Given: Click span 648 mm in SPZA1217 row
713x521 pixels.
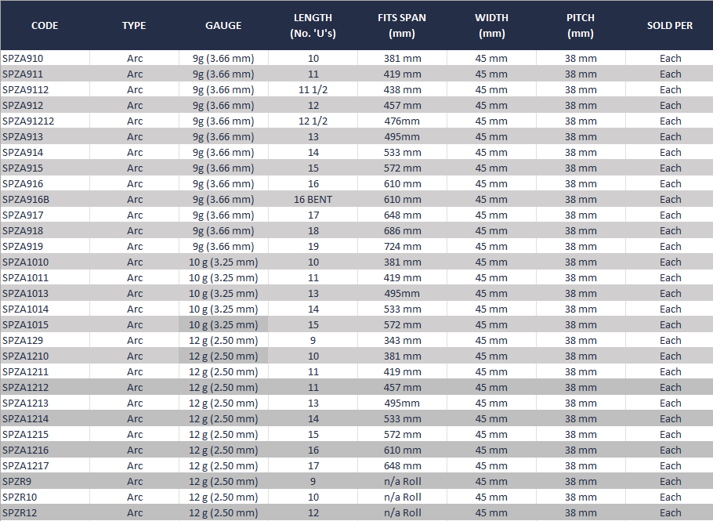Looking at the screenshot, I should (402, 466).
